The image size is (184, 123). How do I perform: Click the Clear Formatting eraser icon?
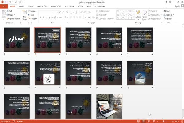coord(67,12)
